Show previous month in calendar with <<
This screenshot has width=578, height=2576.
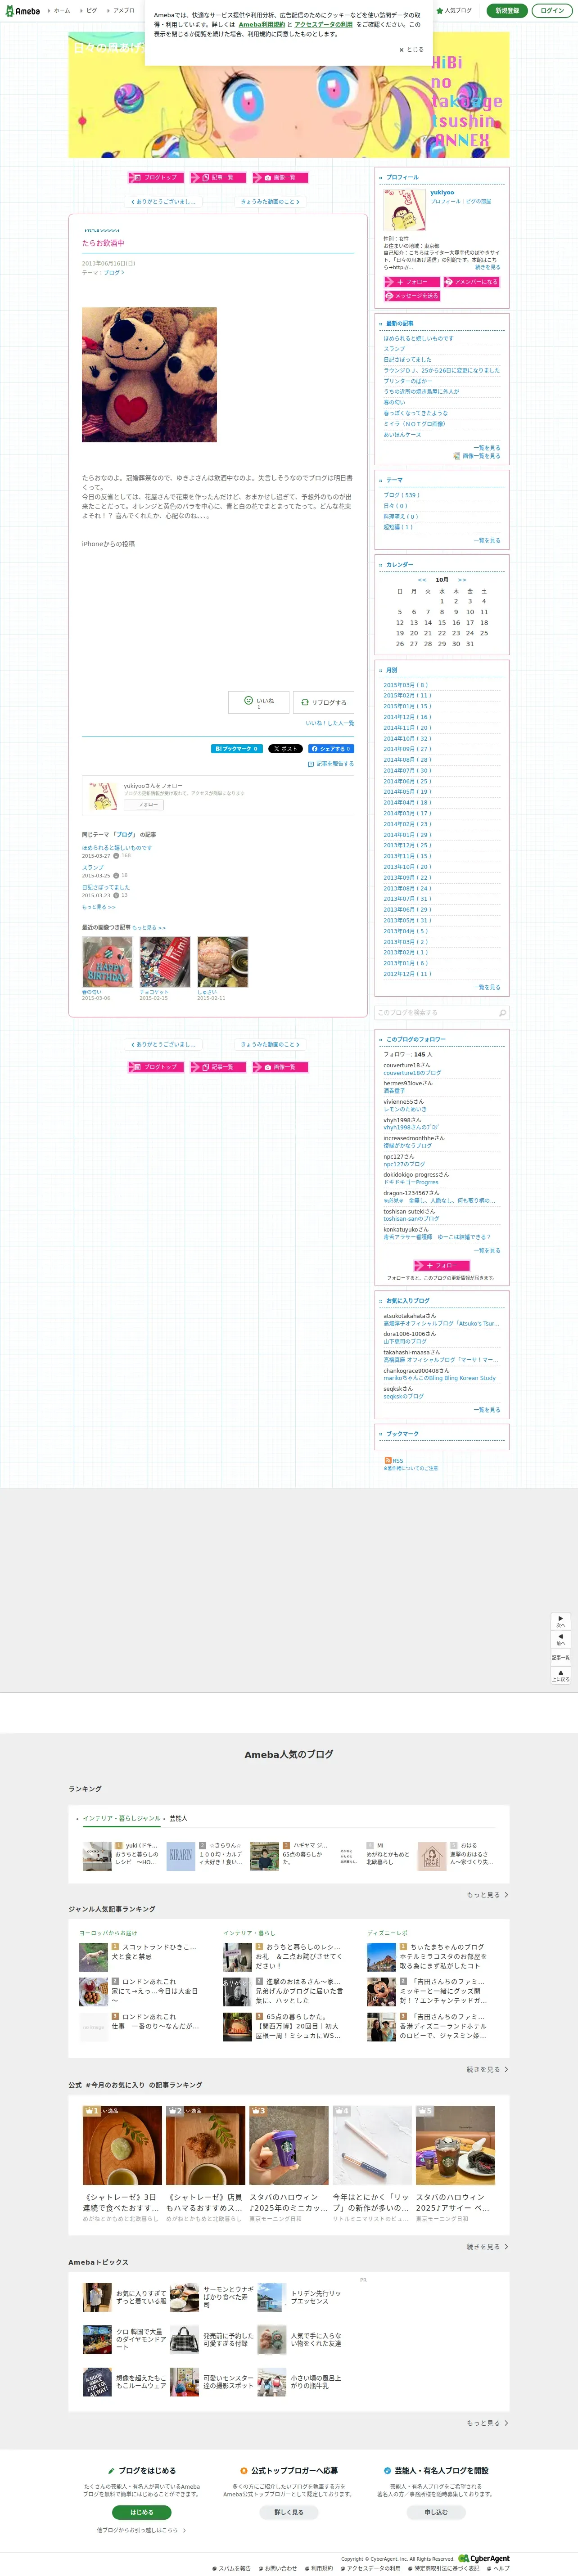tap(422, 580)
